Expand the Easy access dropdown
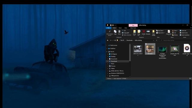Viewport: 192px width, 108px height. pyautogui.click(x=160, y=33)
